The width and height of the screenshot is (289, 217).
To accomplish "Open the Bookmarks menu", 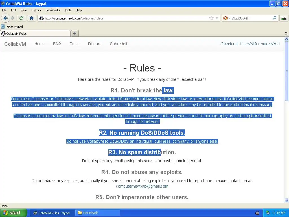I will [x=52, y=10].
